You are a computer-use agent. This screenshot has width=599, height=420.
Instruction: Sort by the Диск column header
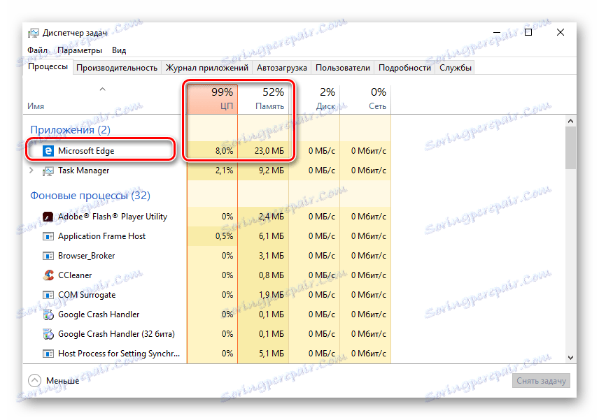pos(314,99)
